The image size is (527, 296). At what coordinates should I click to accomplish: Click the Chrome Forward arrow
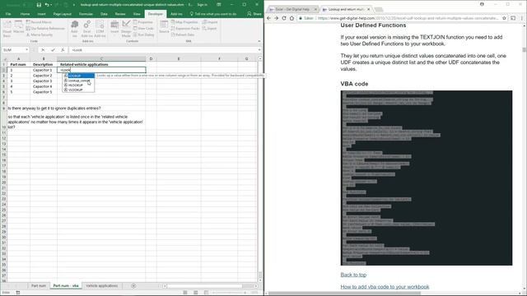click(277, 18)
